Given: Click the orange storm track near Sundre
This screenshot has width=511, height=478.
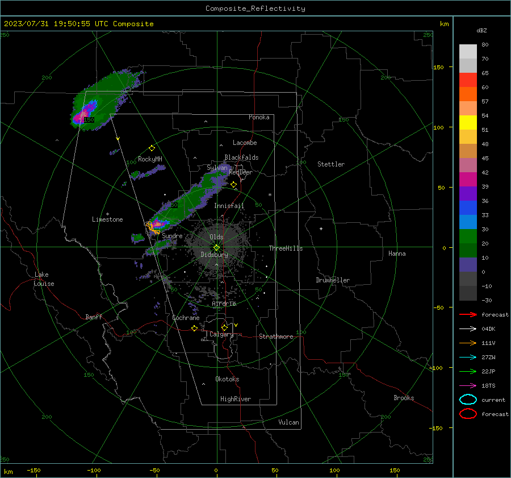Looking at the screenshot, I should (x=153, y=228).
